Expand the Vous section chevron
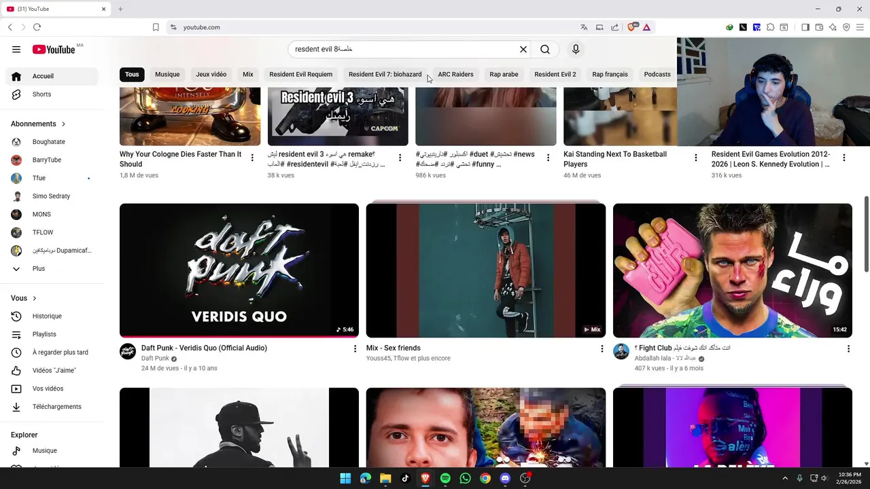 35,298
